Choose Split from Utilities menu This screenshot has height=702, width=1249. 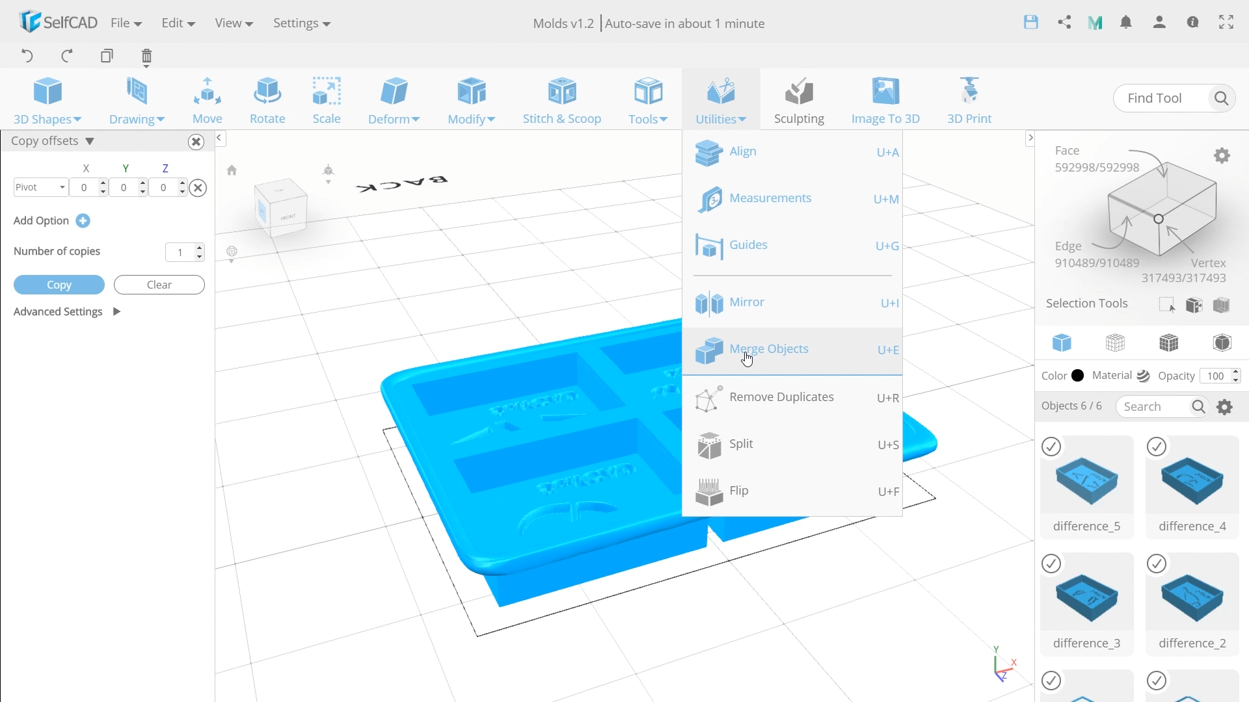[792, 445]
